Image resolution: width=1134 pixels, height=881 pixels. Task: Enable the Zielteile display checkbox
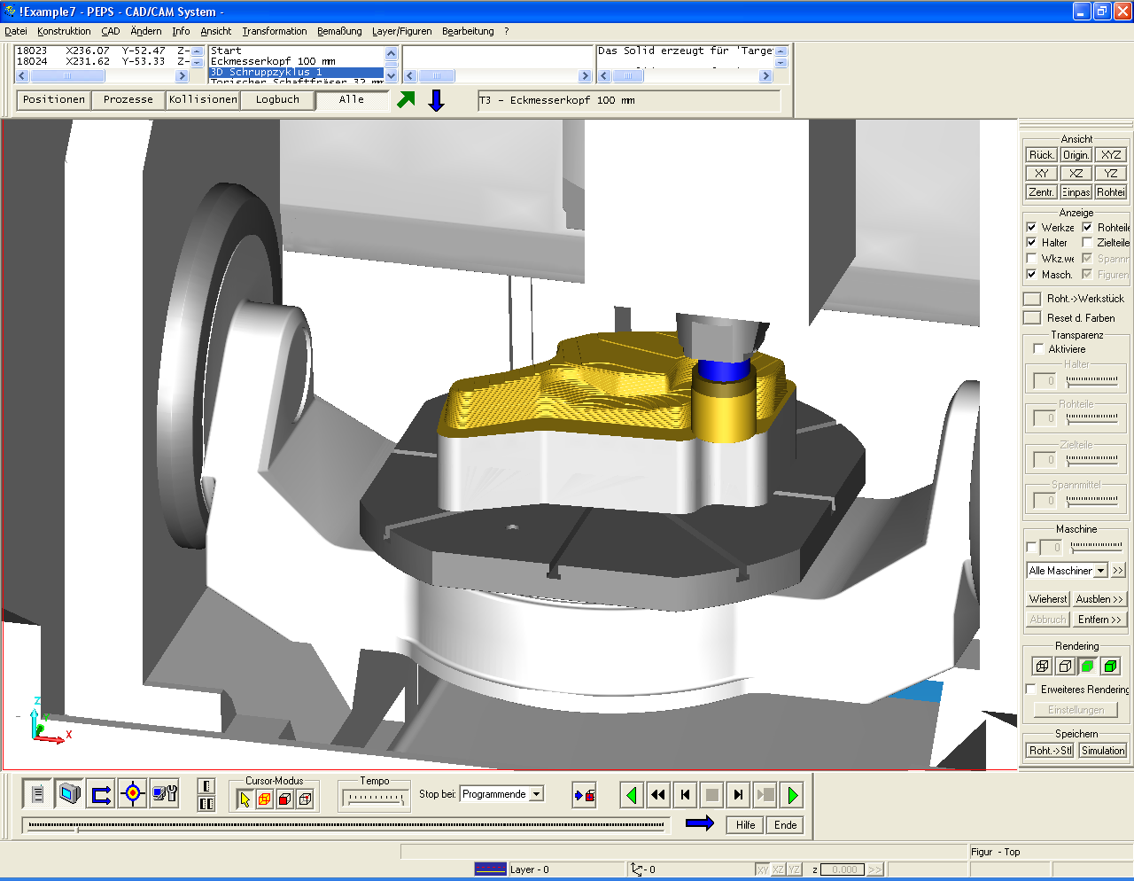click(1087, 242)
